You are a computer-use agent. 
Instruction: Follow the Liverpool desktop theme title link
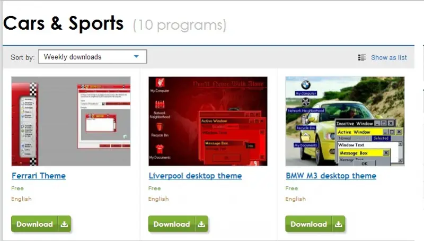(x=195, y=176)
